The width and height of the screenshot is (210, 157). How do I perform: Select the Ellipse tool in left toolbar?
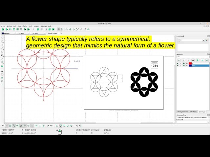coord(2,49)
